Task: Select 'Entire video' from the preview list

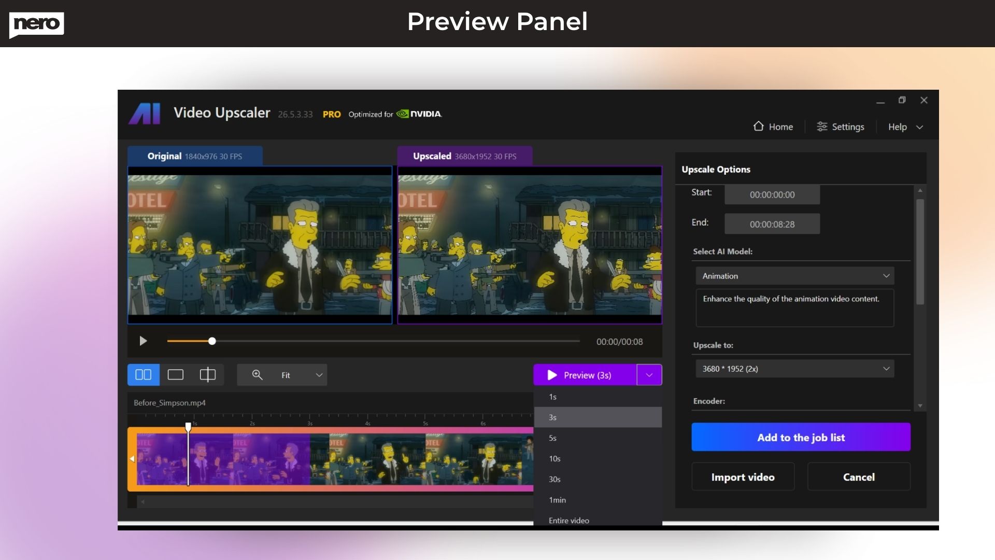Action: tap(568, 520)
